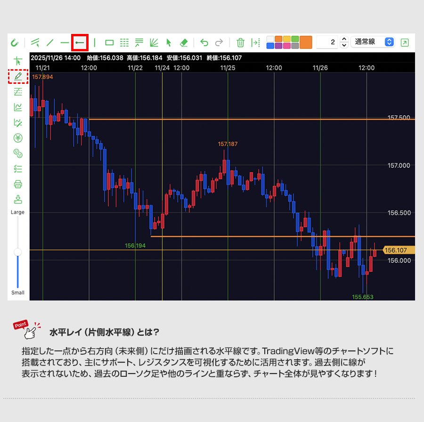Click the download icon in sidebar
Image resolution: width=424 pixels, height=422 pixels.
click(x=18, y=199)
